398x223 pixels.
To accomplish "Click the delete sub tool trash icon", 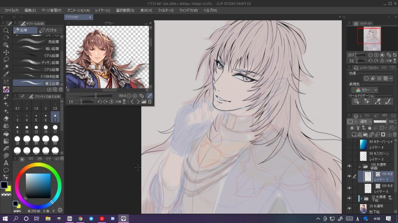I will (x=61, y=89).
